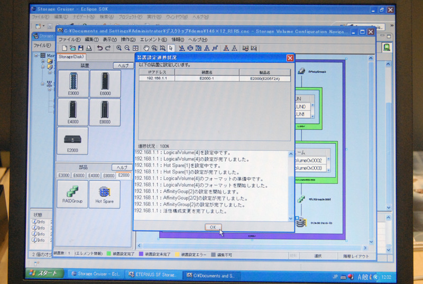Switch to the E3000 parts tab

(64, 175)
